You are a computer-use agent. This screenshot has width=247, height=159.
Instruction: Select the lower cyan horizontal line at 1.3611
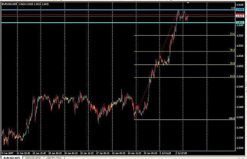pos(118,22)
